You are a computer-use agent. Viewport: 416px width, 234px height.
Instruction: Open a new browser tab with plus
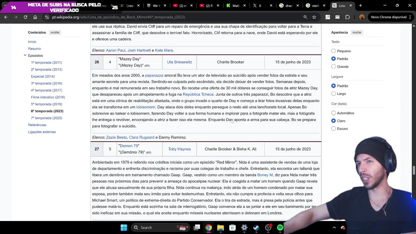pos(360,6)
